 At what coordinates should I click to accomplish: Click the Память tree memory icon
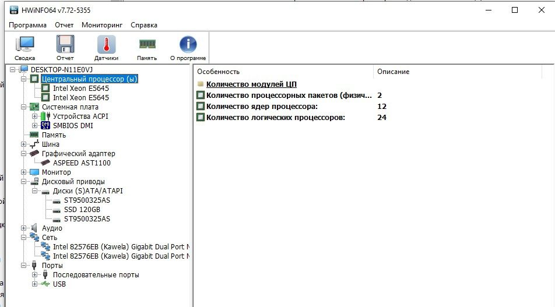coord(34,135)
